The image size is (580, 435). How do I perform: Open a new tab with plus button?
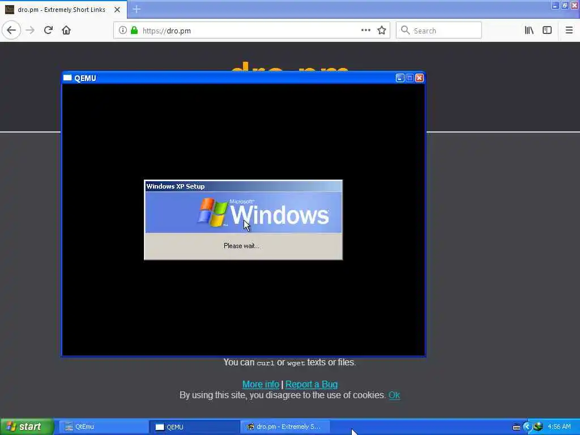pos(137,9)
